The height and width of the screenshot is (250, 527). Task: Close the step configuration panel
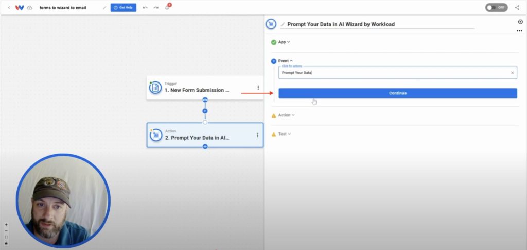(520, 22)
